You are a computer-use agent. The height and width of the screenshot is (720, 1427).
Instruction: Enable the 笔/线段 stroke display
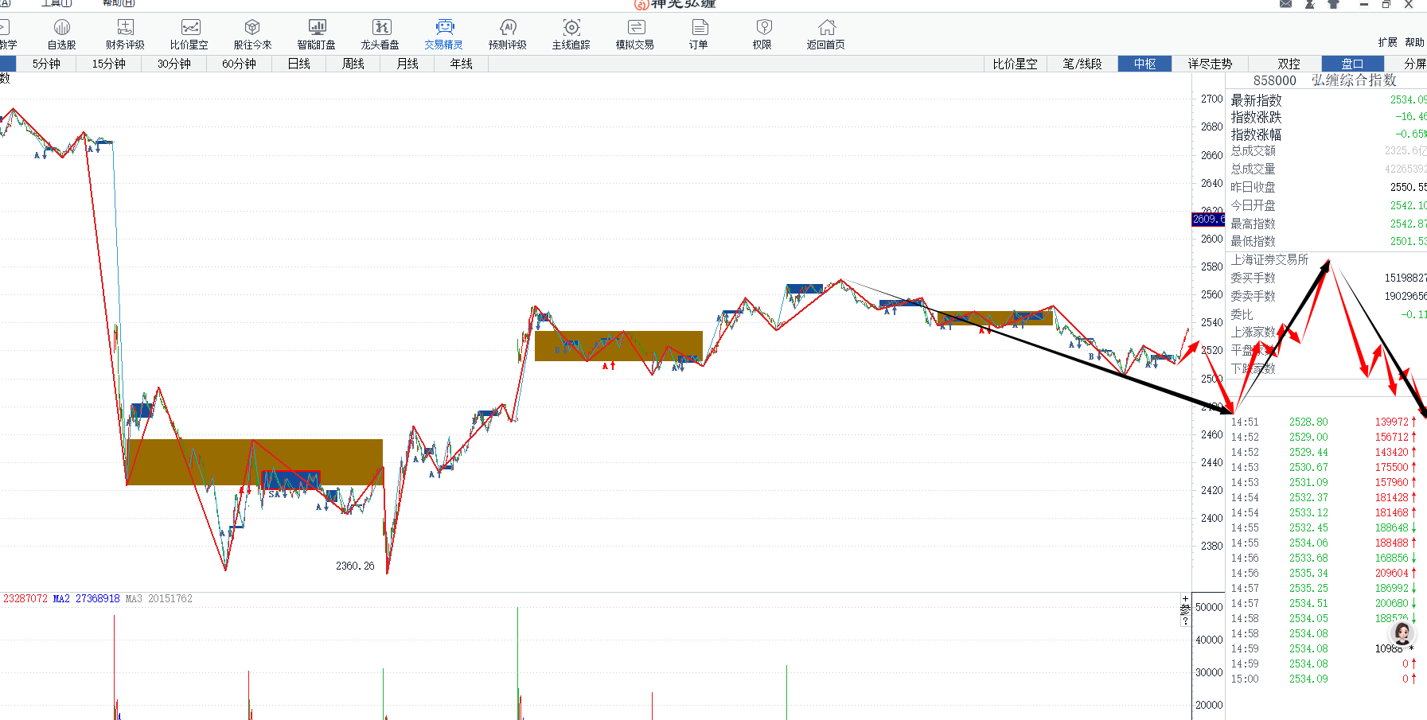pos(1082,64)
